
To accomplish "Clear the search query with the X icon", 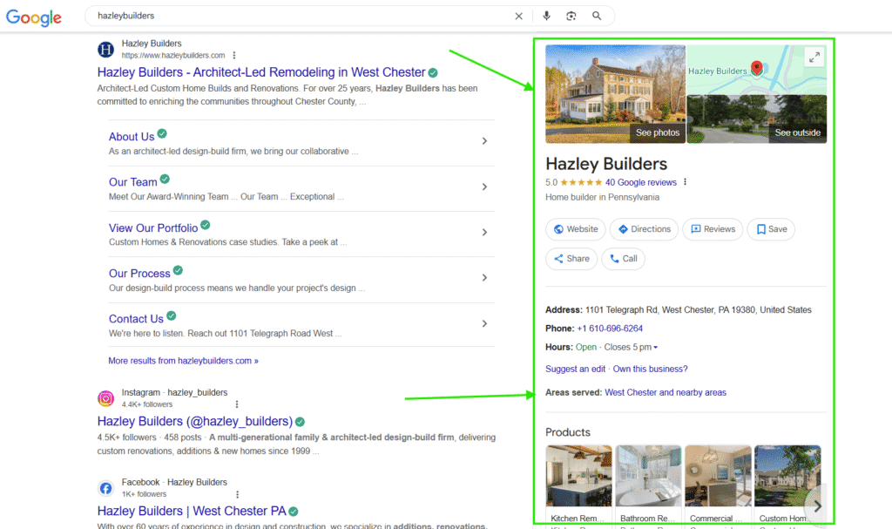I will click(518, 15).
